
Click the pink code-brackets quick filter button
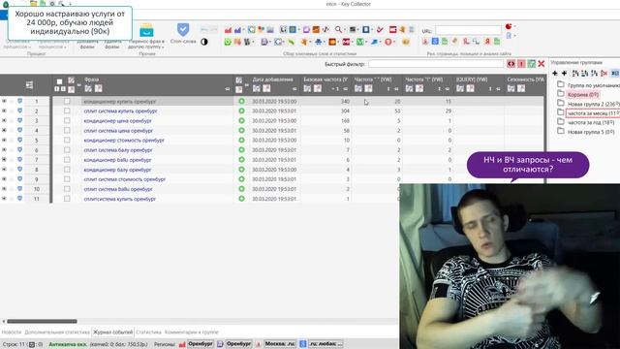pos(511,64)
